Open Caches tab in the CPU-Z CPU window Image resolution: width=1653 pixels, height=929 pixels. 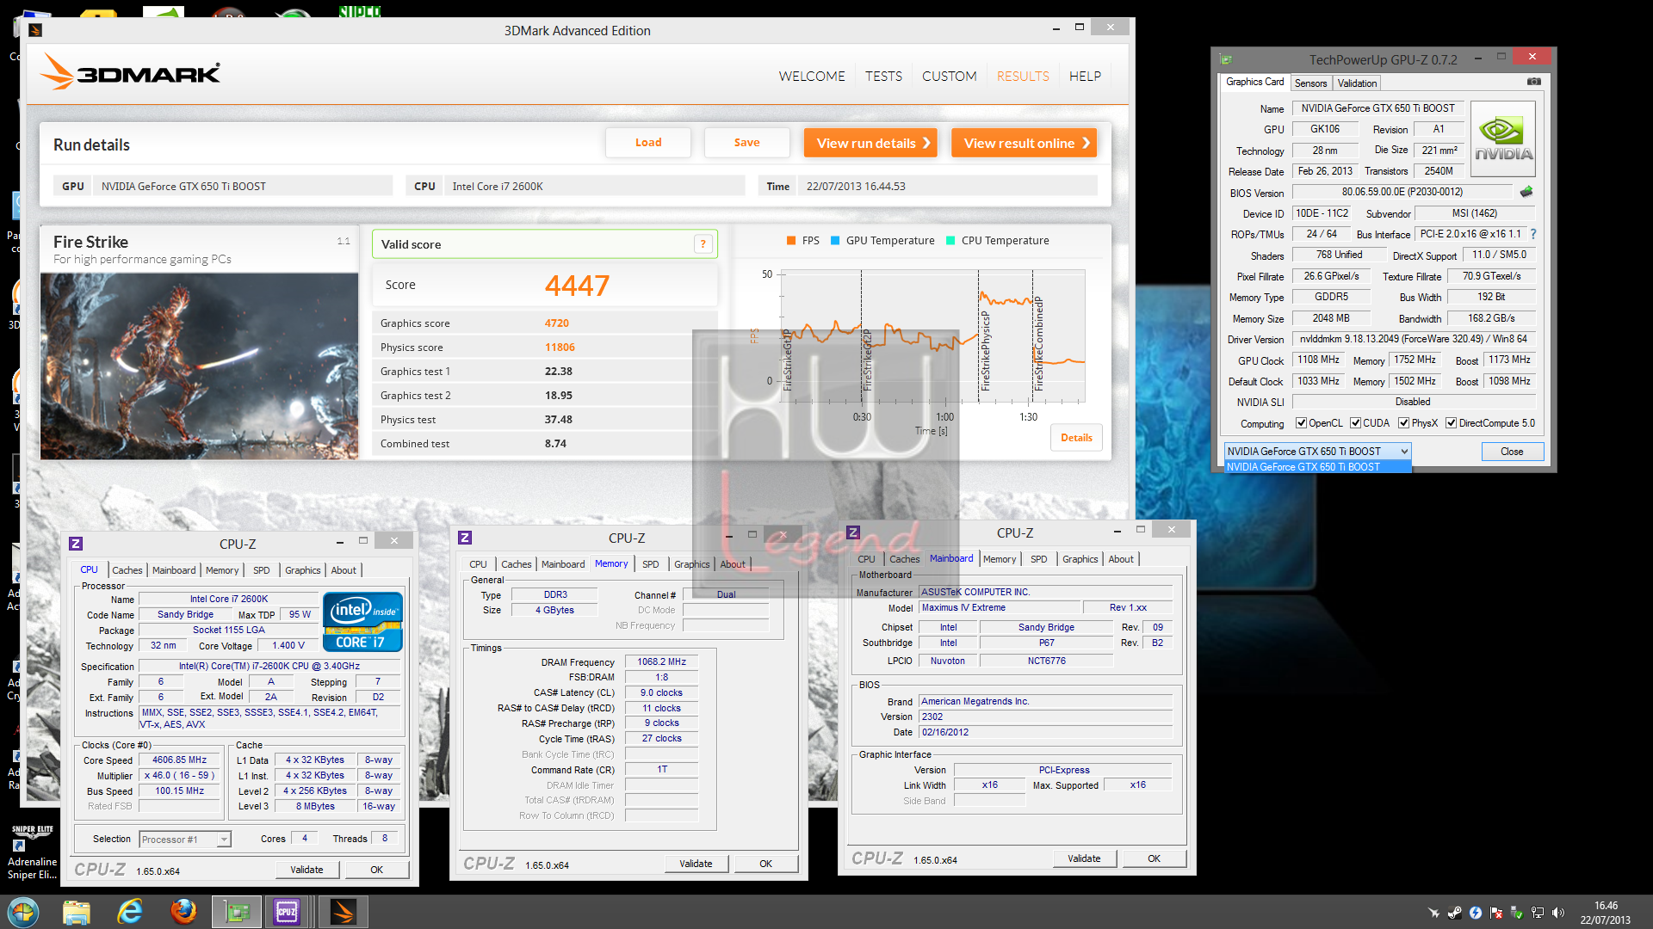[127, 570]
